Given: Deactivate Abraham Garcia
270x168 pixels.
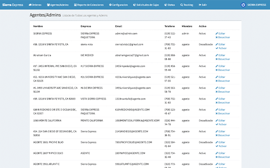Looking at the screenshot, I should [x=223, y=59].
